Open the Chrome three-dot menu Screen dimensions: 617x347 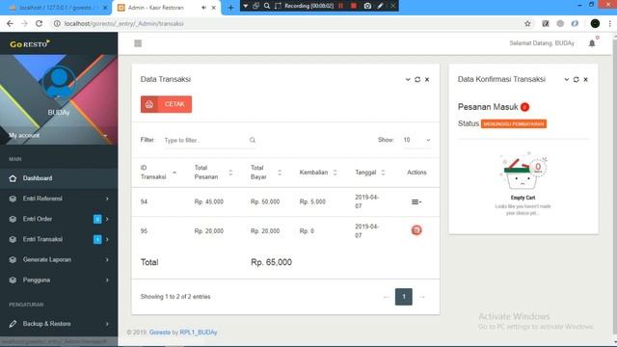click(610, 23)
